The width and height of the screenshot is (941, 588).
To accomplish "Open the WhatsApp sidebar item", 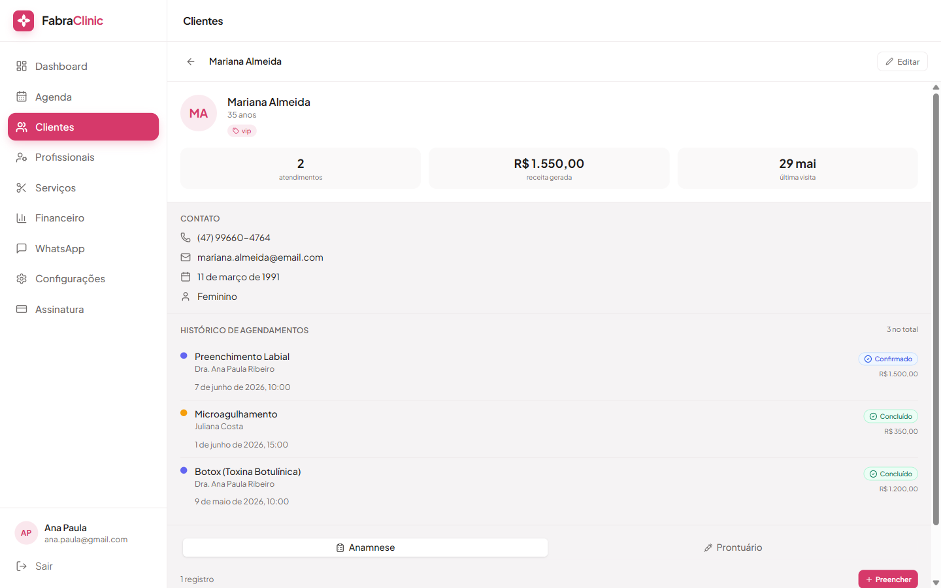I will [83, 248].
